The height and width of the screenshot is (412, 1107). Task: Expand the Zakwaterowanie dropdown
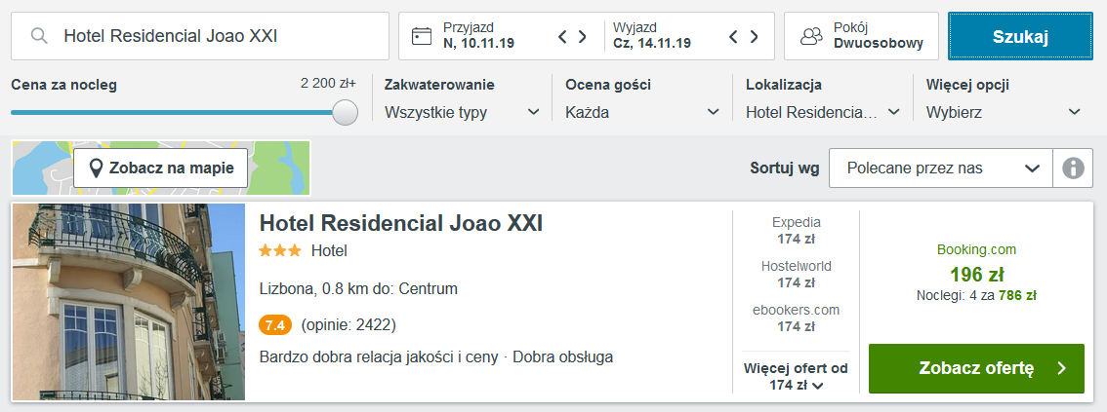pos(463,112)
